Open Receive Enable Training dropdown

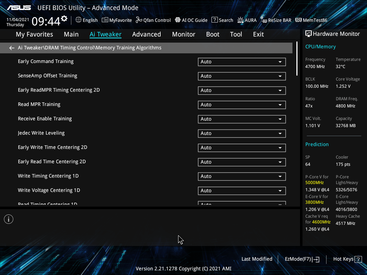click(x=242, y=119)
